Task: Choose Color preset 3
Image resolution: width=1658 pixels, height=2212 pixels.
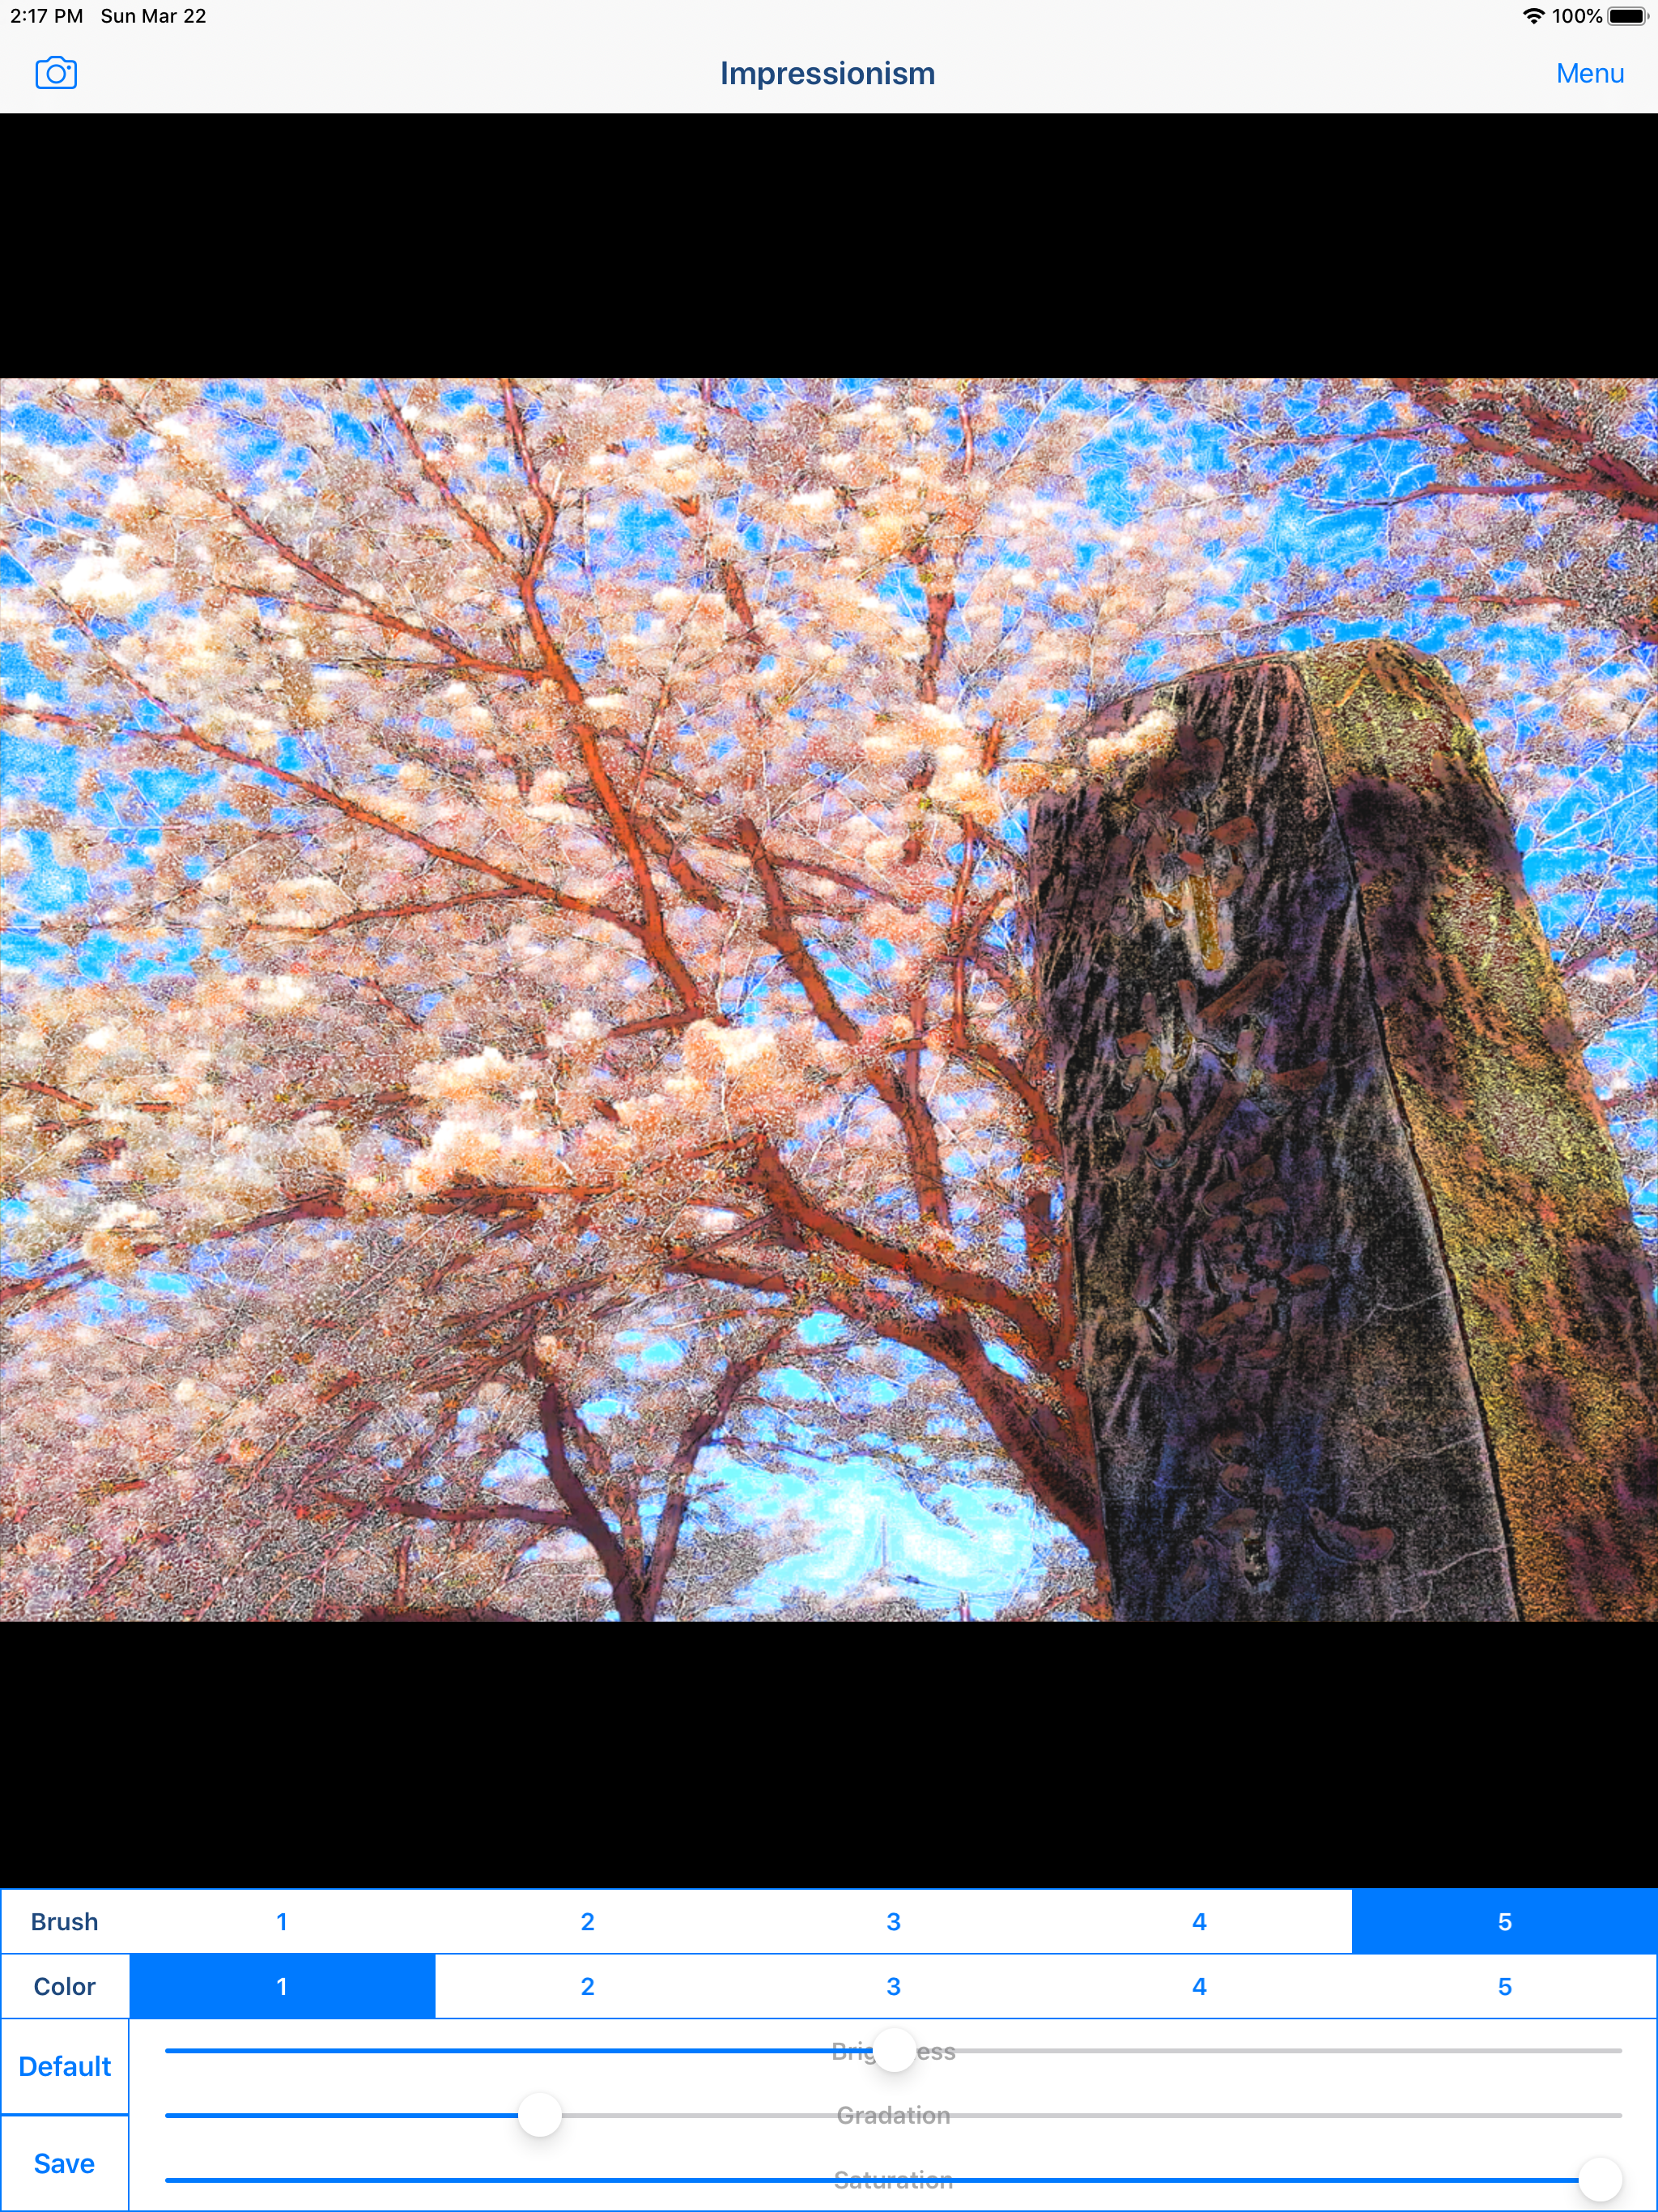Action: pos(893,1986)
